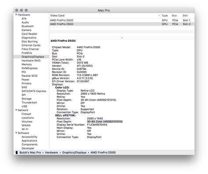This screenshot has width=208, height=174.
Task: Open FireWire information
Action: [27, 53]
